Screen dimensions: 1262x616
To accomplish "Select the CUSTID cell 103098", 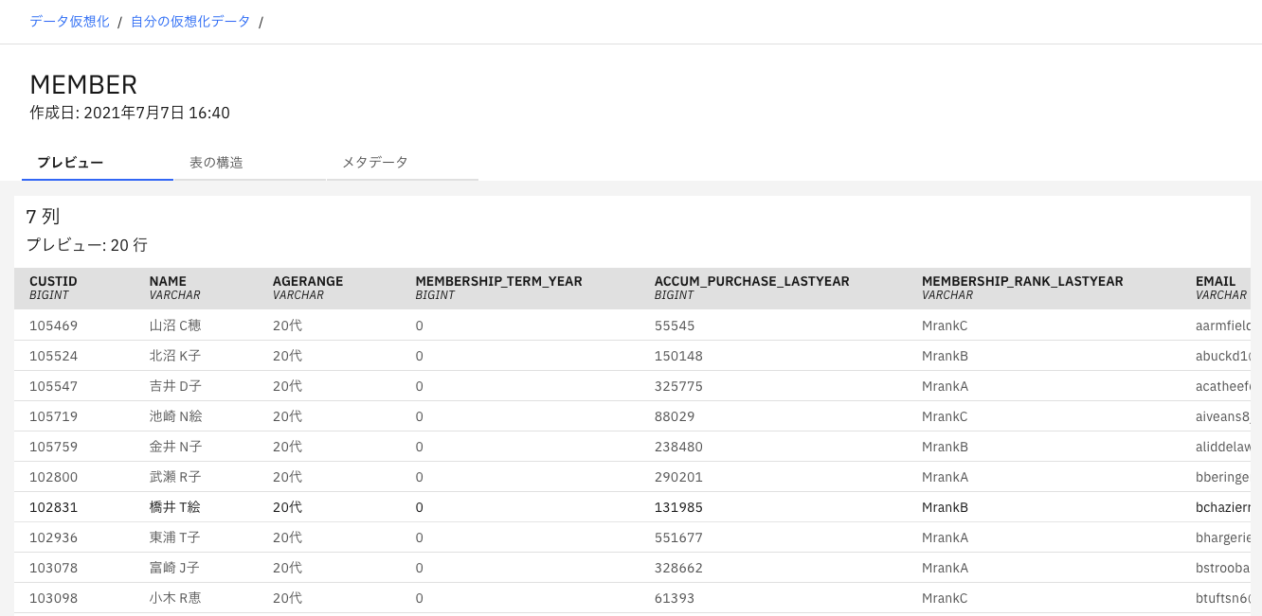I will coord(54,598).
